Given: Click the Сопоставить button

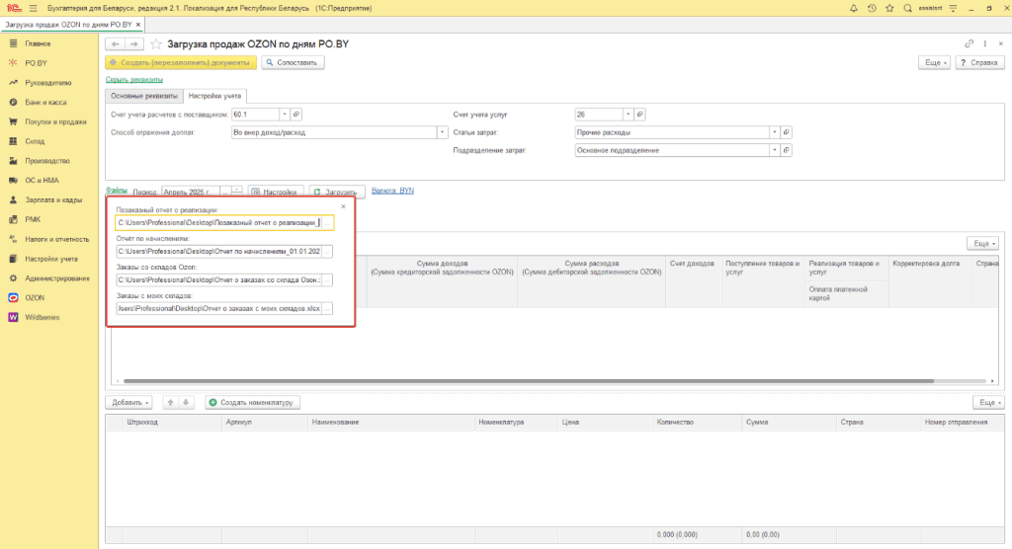Looking at the screenshot, I should coord(293,62).
